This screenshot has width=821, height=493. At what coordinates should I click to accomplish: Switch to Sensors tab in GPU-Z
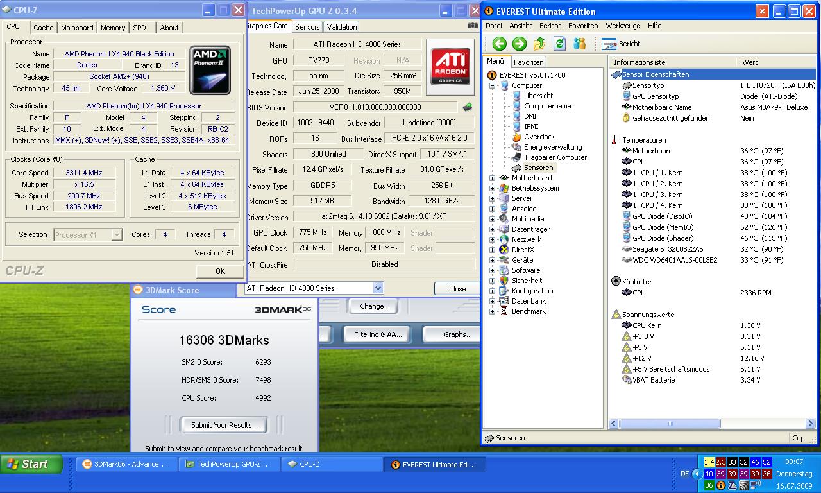click(307, 26)
